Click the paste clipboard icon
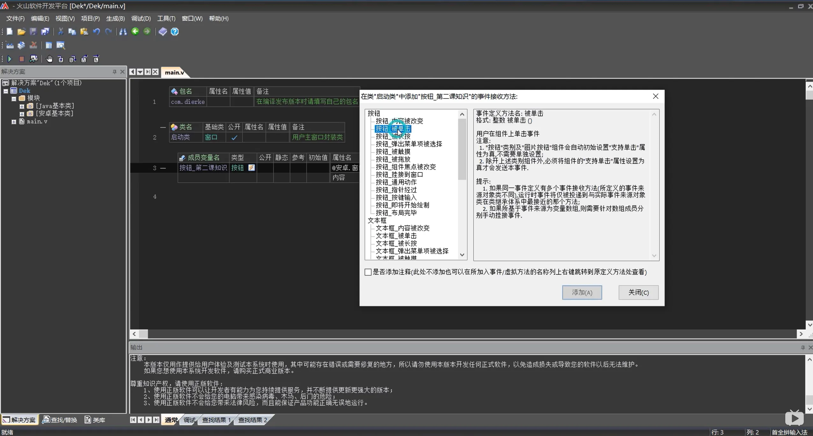This screenshot has width=813, height=436. 84,32
